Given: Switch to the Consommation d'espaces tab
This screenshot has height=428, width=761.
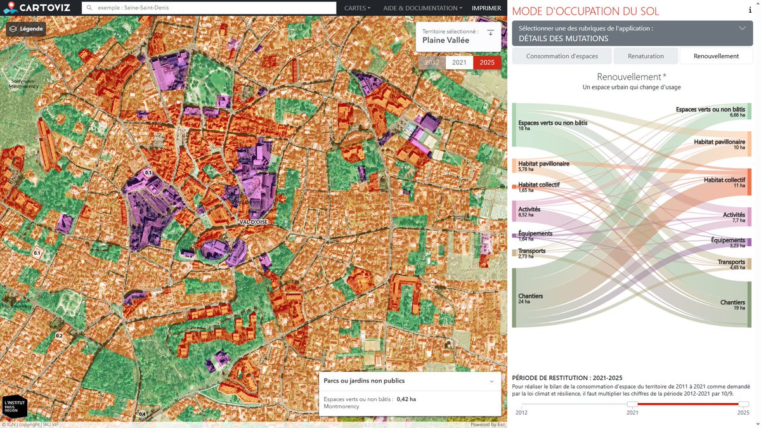Looking at the screenshot, I should point(562,56).
